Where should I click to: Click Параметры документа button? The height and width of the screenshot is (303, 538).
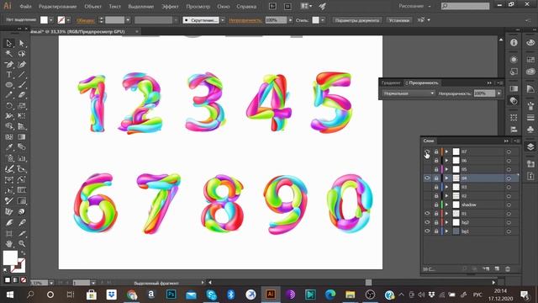[356, 20]
